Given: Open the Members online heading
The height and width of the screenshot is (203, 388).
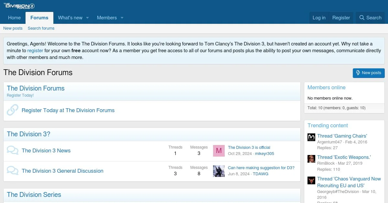Looking at the screenshot, I should [326, 88].
